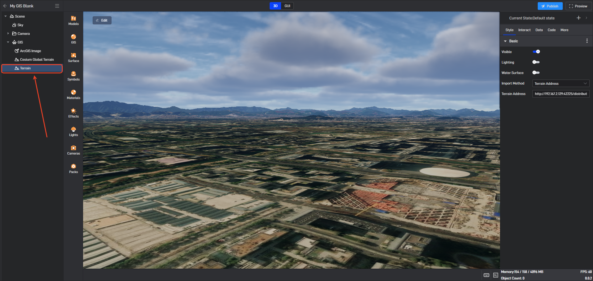This screenshot has height=281, width=593.
Task: Add a new state with plus icon
Action: [578, 18]
